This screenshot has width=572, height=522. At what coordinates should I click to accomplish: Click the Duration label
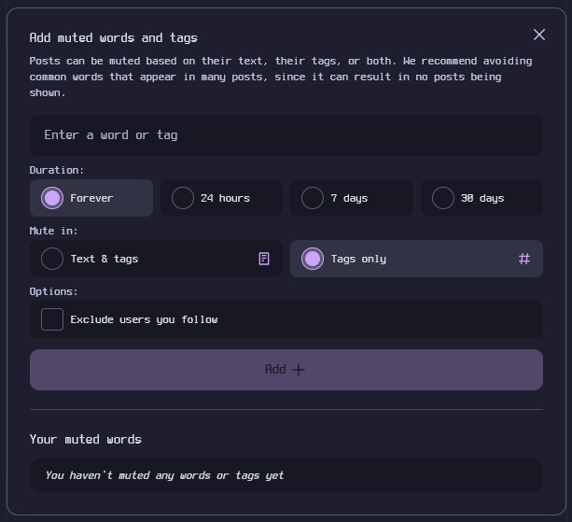click(57, 170)
